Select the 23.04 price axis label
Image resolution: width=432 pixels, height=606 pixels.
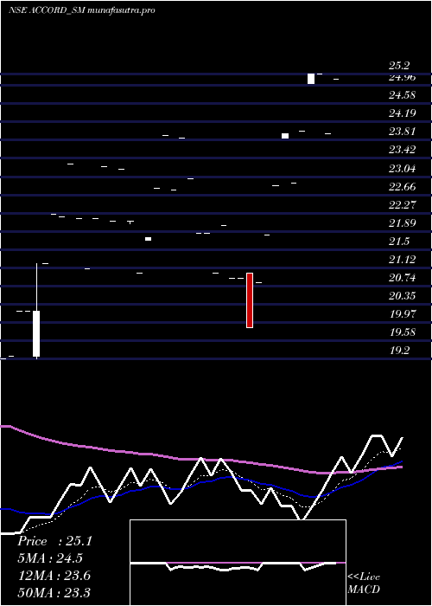tap(402, 169)
